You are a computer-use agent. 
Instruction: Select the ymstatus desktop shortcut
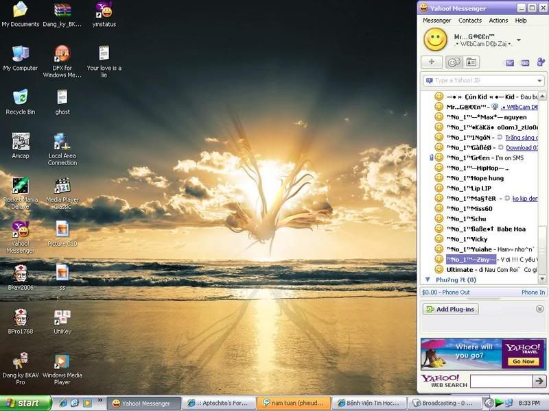pyautogui.click(x=104, y=14)
